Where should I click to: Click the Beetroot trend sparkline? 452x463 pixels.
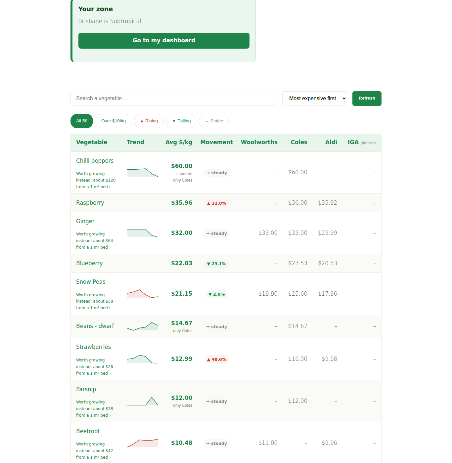pos(143,443)
